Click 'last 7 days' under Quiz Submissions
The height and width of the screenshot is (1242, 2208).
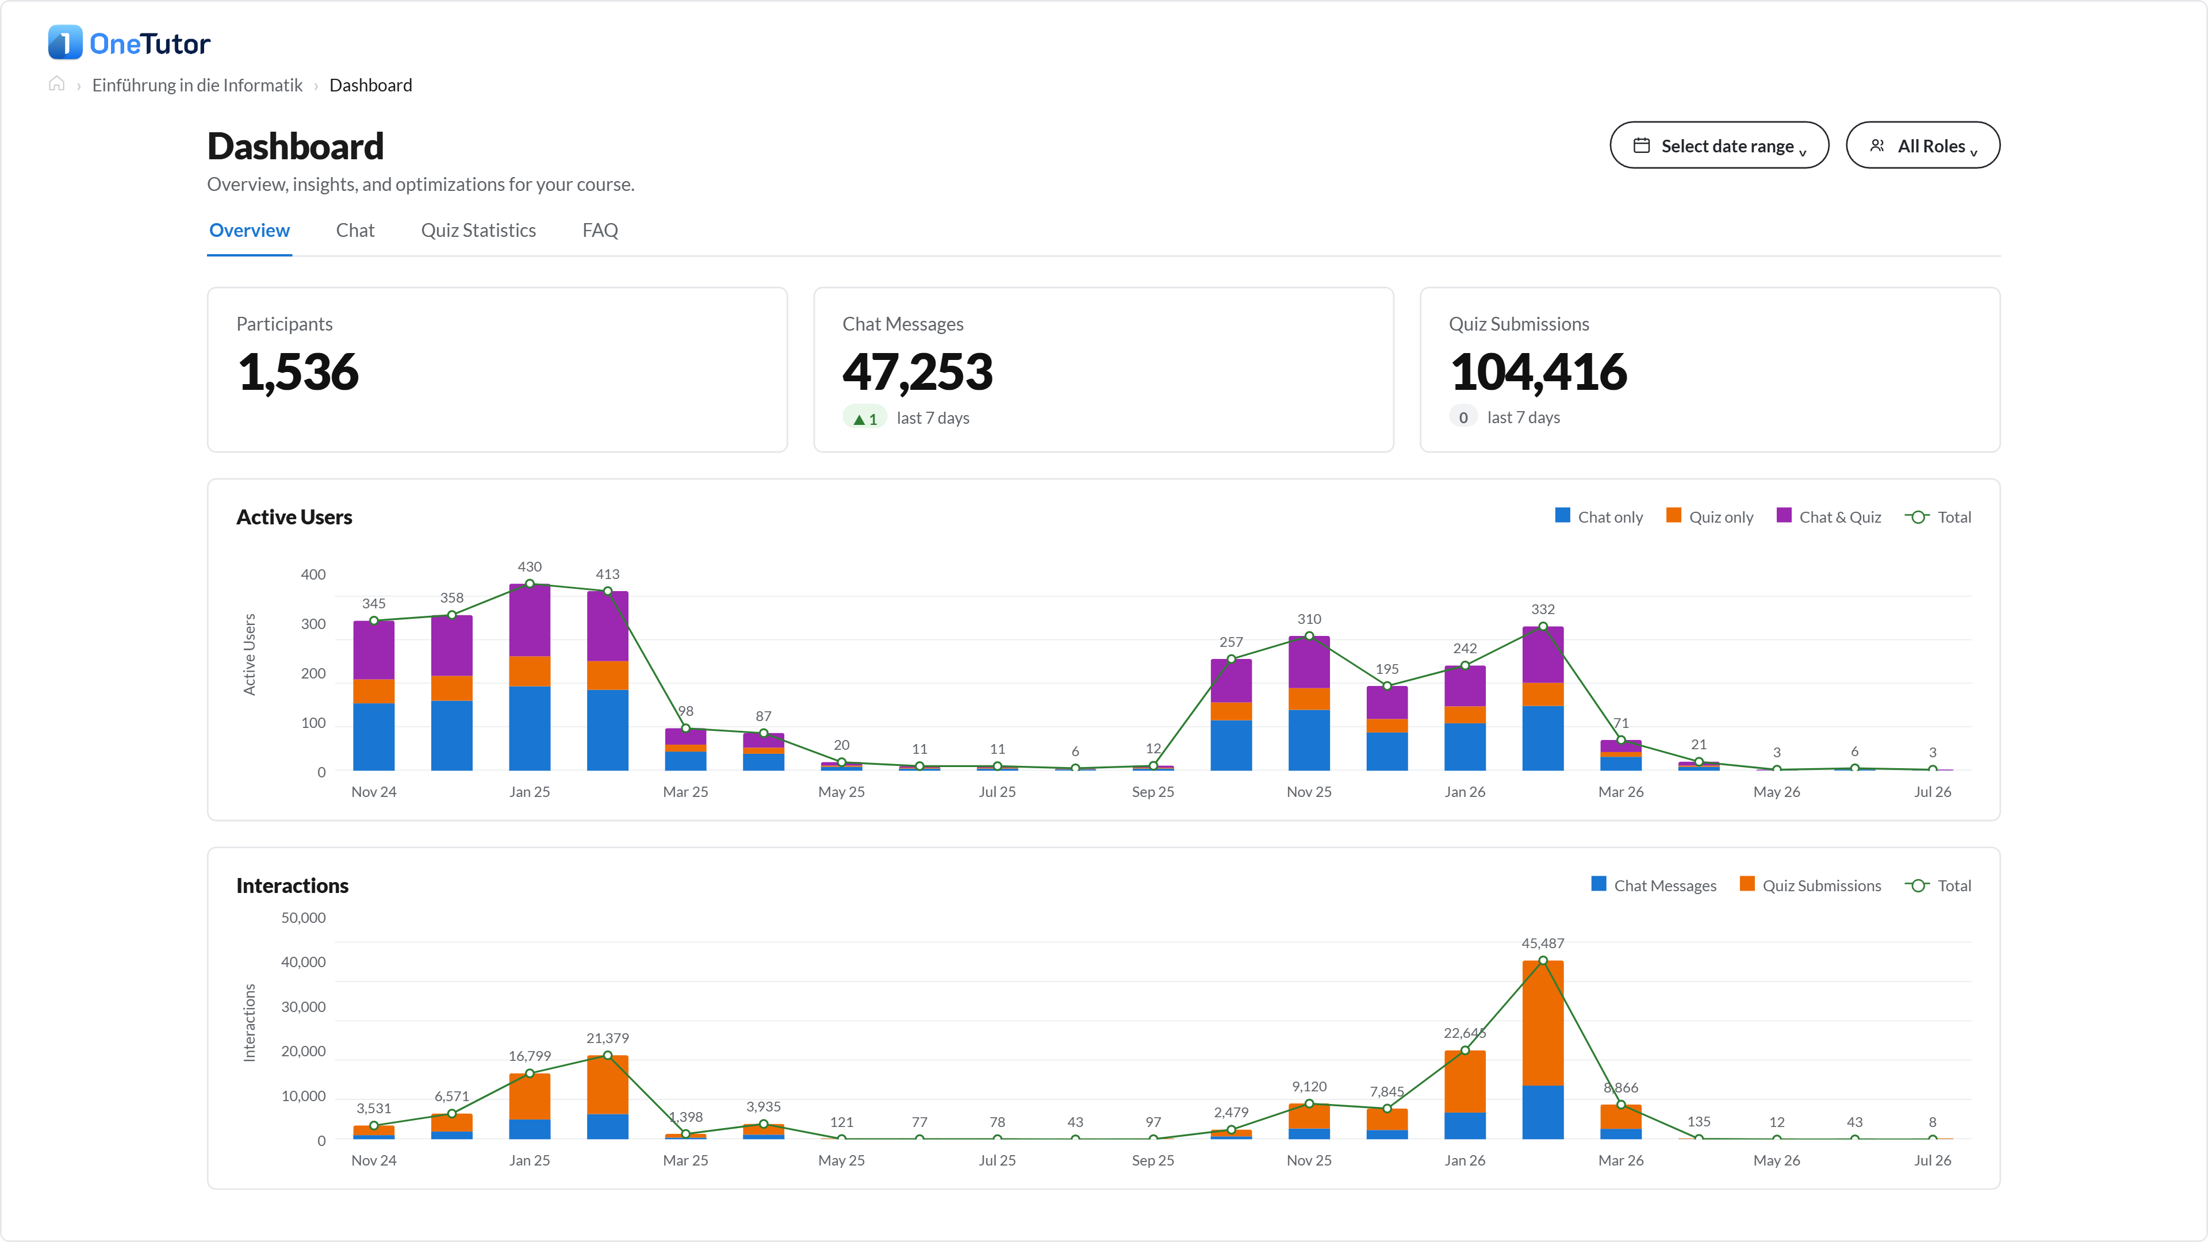tap(1523, 417)
